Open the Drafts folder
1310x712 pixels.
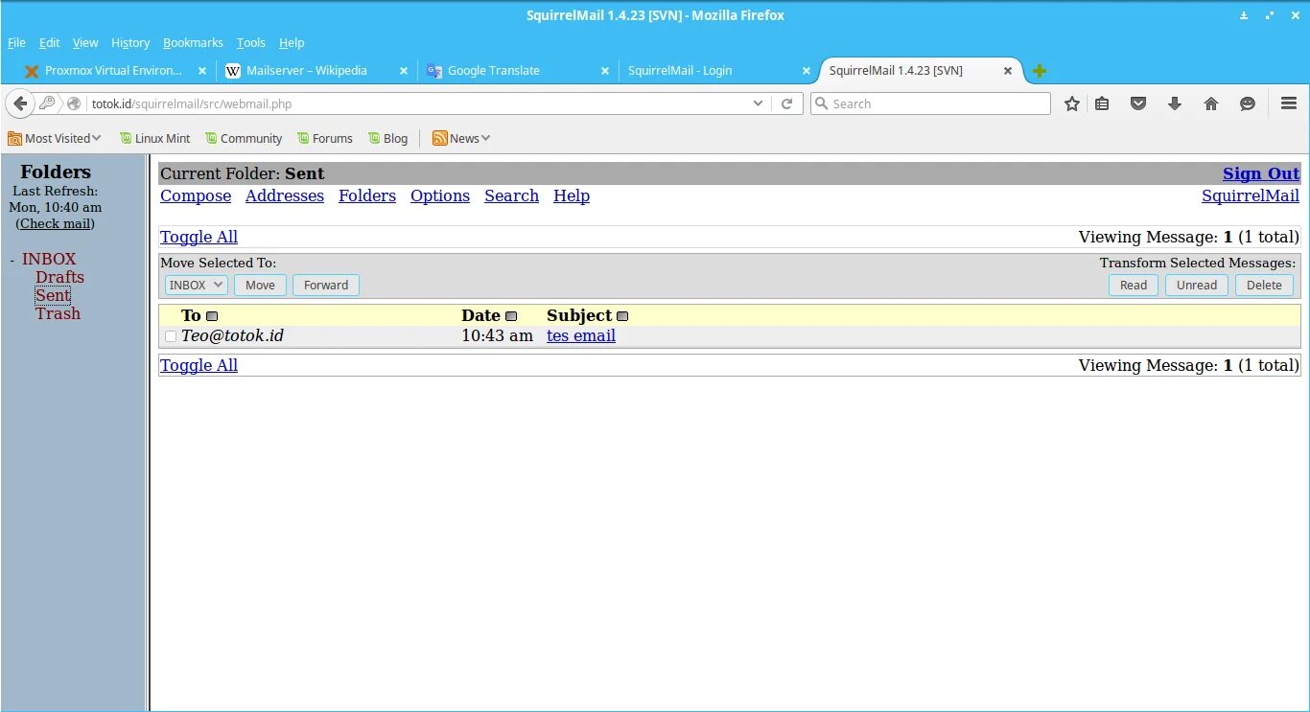click(x=59, y=277)
